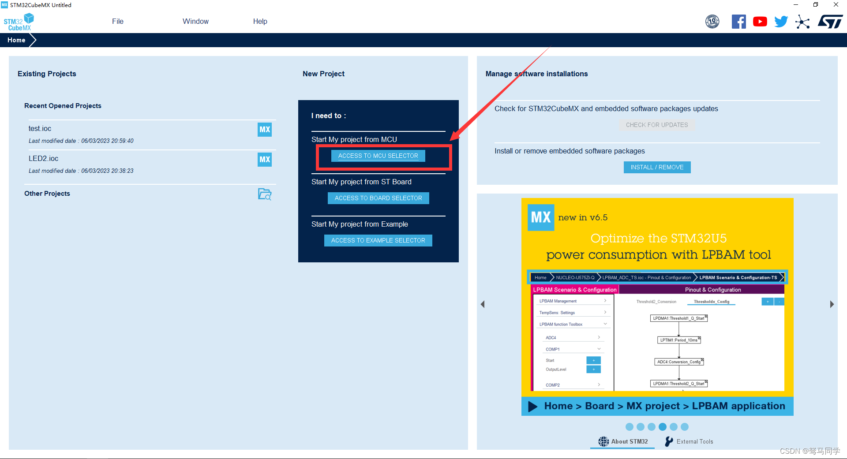Click ACCESS TO EXAMPLE SELECTOR button

(378, 240)
